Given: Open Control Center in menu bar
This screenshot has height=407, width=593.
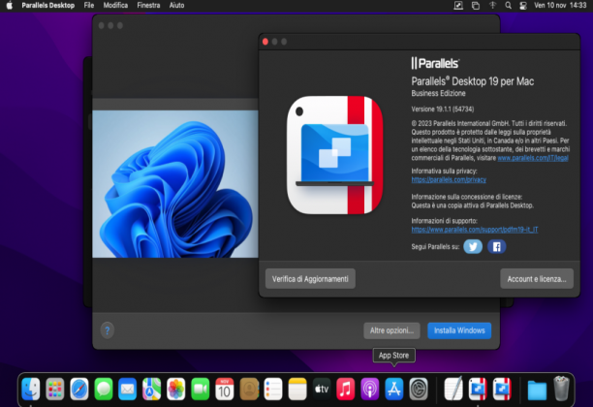Looking at the screenshot, I should (523, 5).
